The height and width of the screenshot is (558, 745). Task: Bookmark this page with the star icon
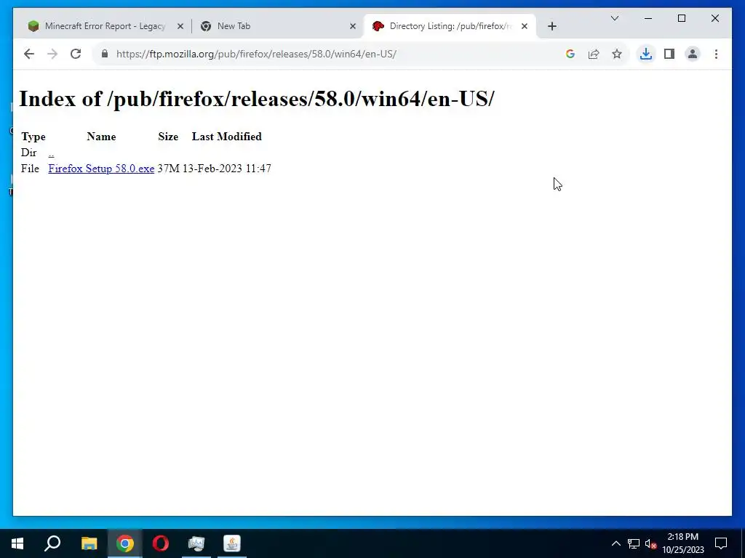tap(617, 54)
